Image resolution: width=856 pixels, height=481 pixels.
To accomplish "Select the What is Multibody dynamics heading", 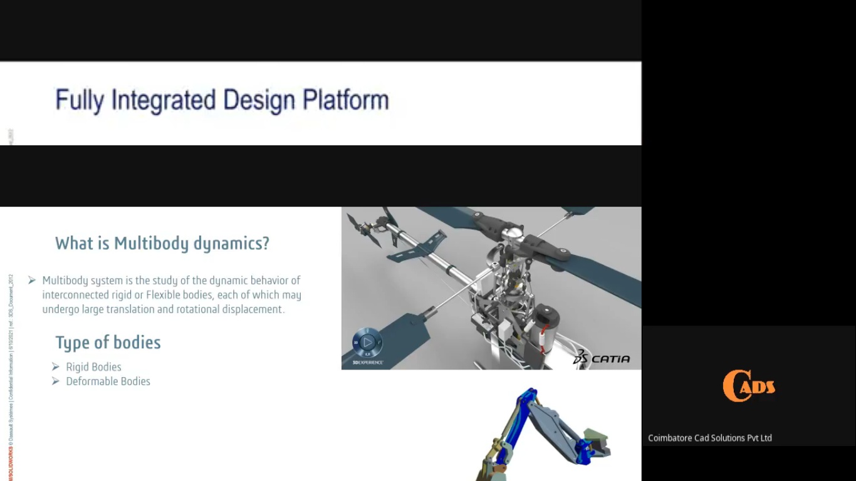I will (x=161, y=244).
